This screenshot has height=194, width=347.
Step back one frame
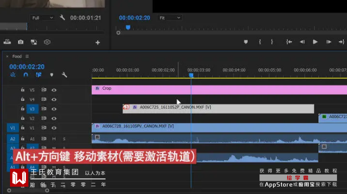coord(302,42)
